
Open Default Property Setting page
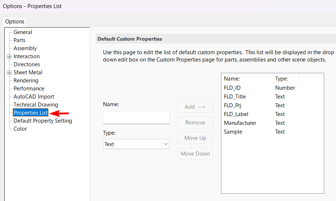click(x=43, y=121)
